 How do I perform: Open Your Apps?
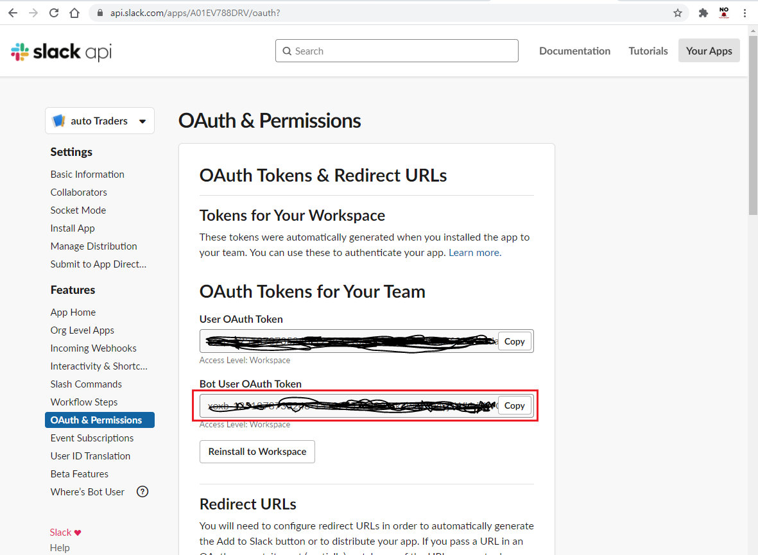coord(709,51)
